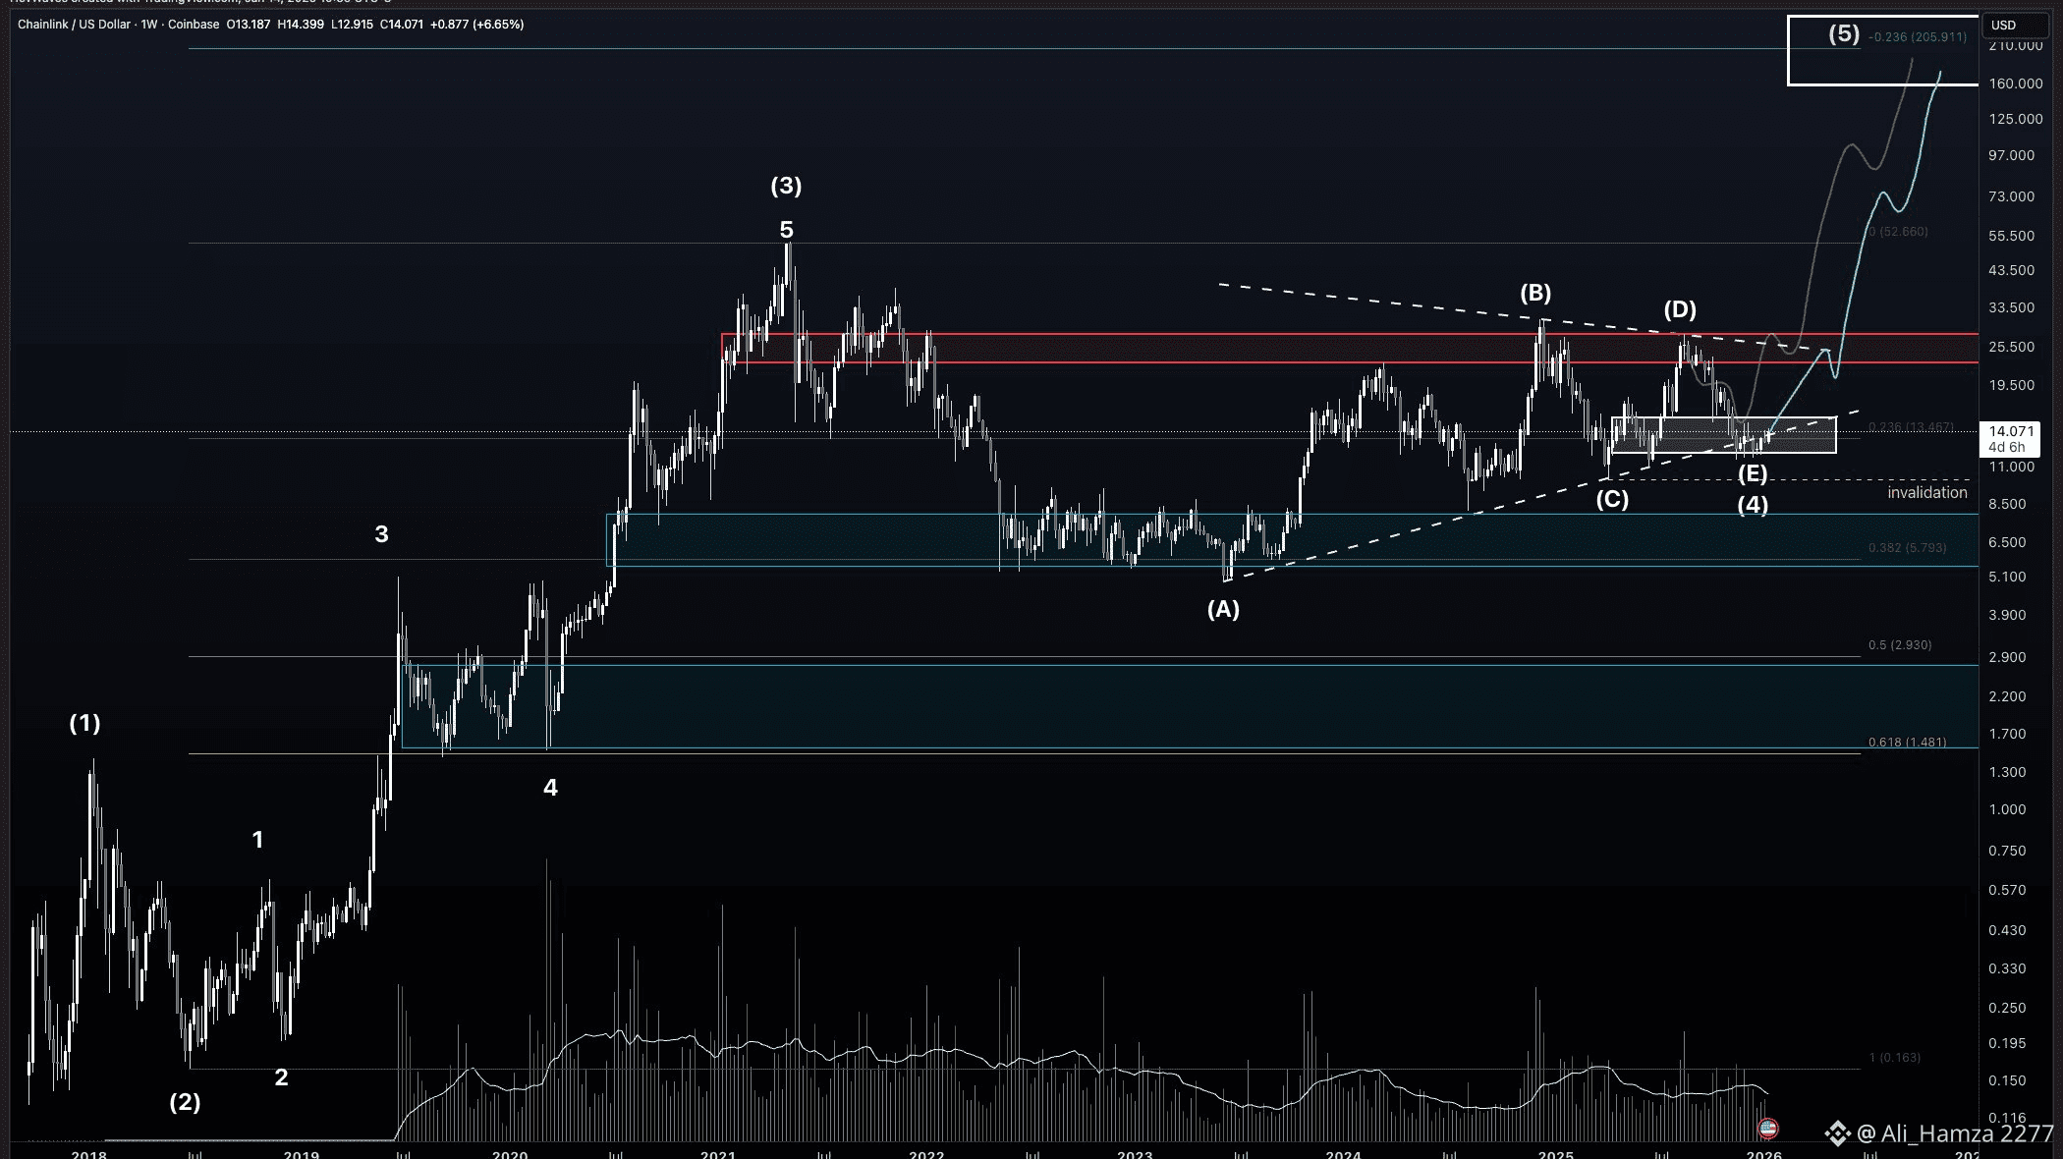Click the US flag economic event icon
Viewport: 2063px width, 1159px height.
pos(1767,1129)
